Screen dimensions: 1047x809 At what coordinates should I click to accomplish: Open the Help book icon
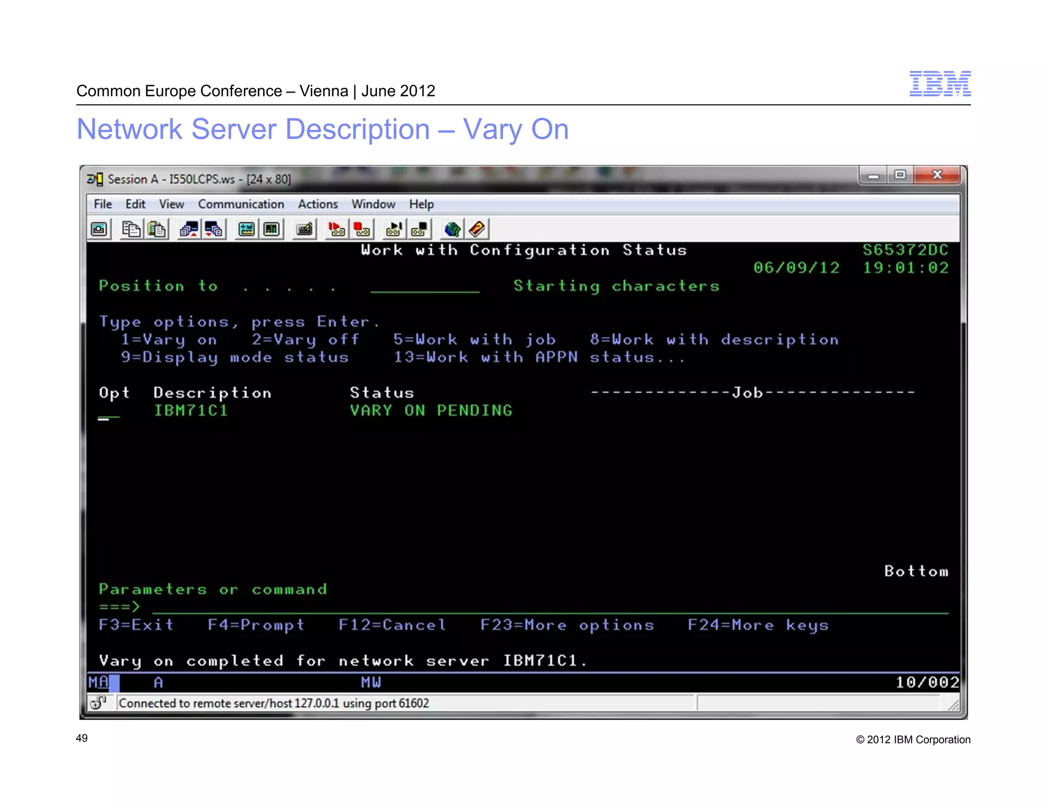click(477, 229)
